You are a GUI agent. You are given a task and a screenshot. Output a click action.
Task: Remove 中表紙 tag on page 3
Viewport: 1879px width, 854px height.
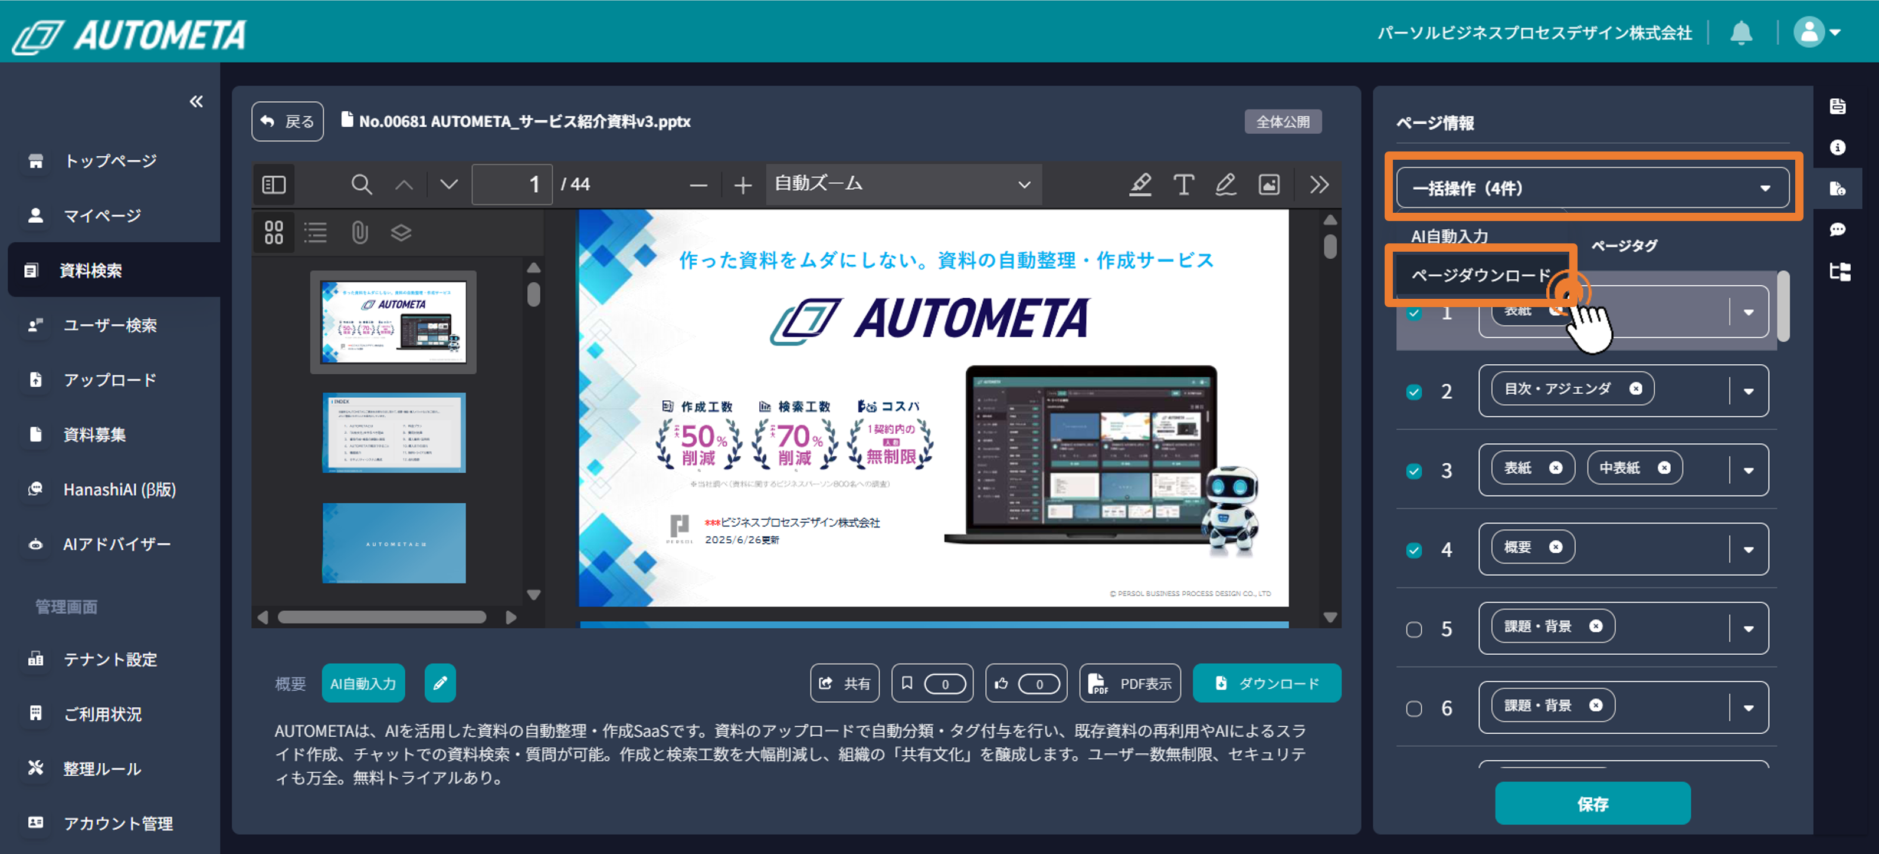(1664, 468)
